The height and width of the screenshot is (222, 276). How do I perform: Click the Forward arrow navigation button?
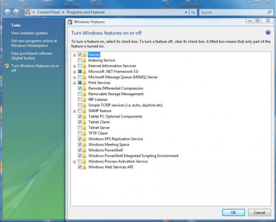click(x=16, y=12)
